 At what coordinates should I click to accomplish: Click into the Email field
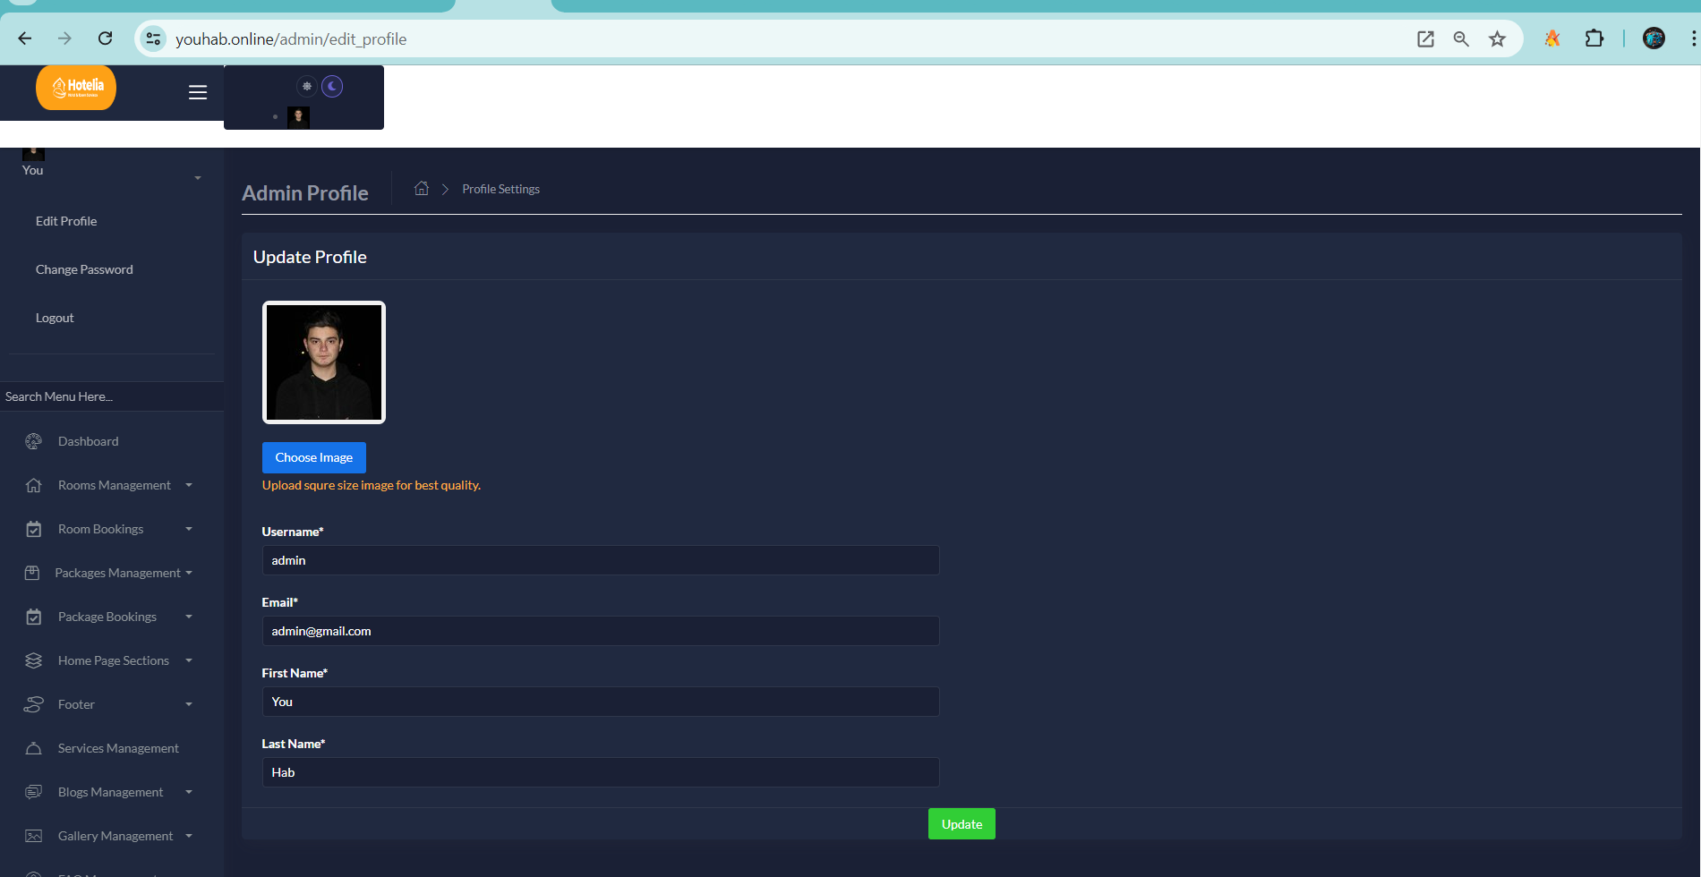click(601, 631)
